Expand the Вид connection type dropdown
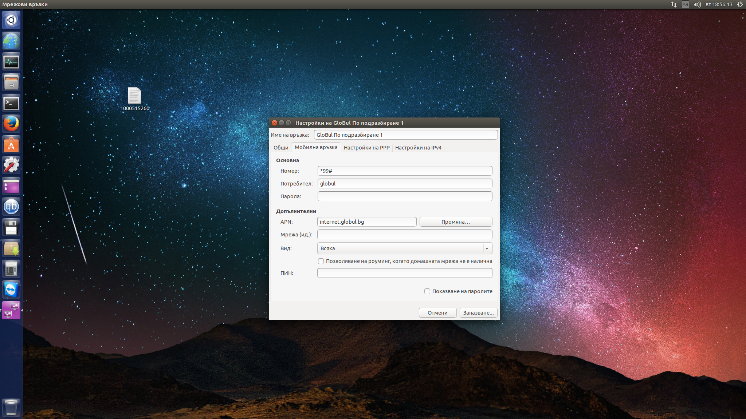This screenshot has height=419, width=746. pos(405,248)
